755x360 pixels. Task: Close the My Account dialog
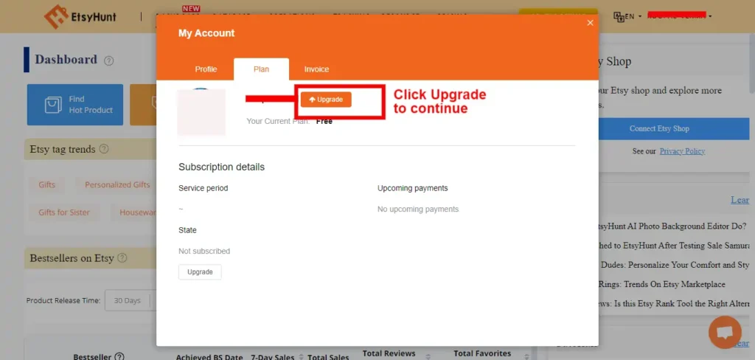coord(590,23)
